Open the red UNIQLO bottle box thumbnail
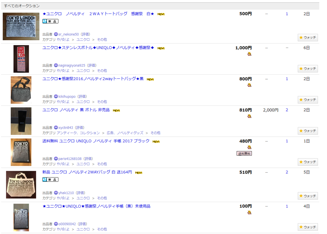The width and height of the screenshot is (327, 234). pyautogui.click(x=21, y=59)
